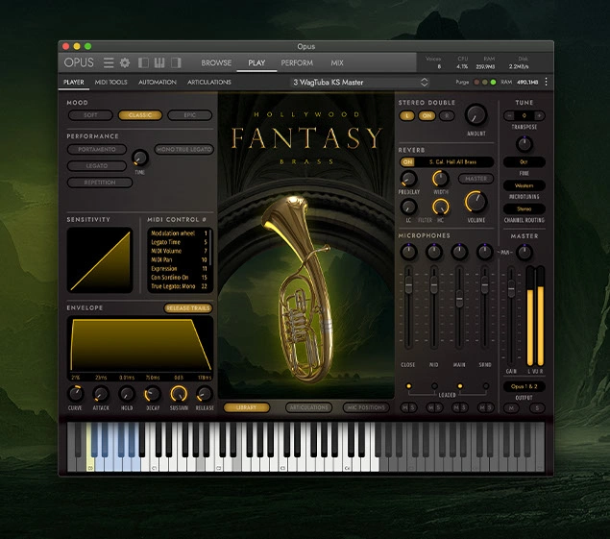Click the envelope HOLD knob
610x539 pixels.
tap(127, 394)
